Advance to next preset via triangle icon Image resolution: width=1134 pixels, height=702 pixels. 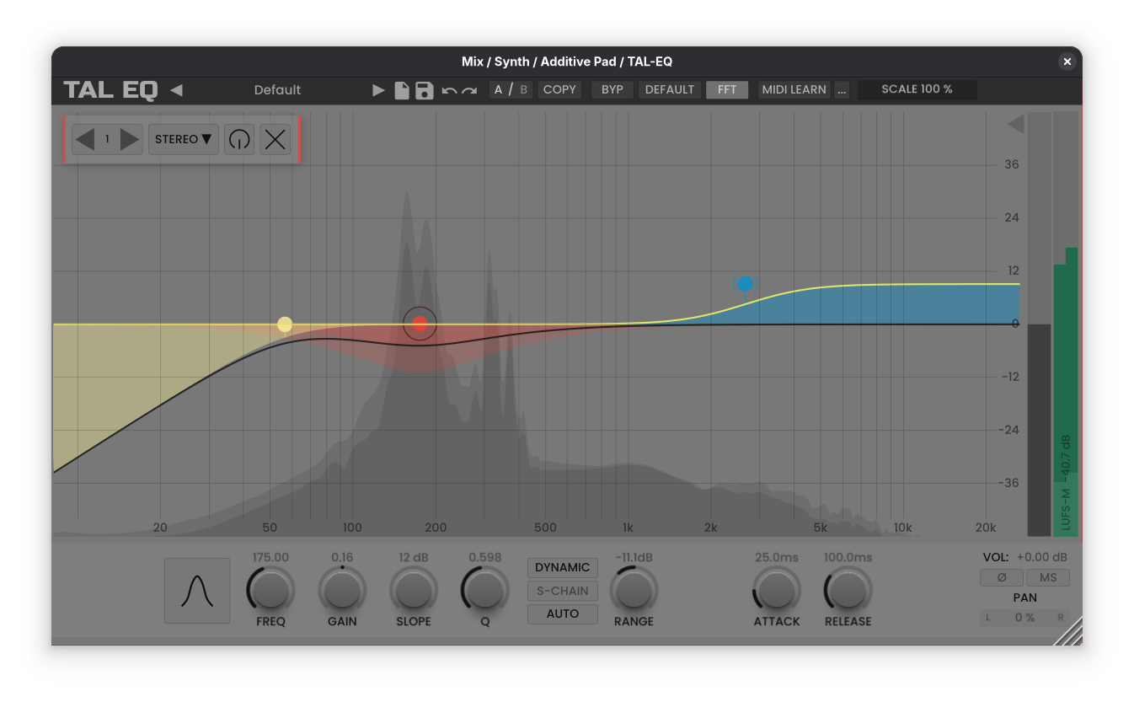377,89
